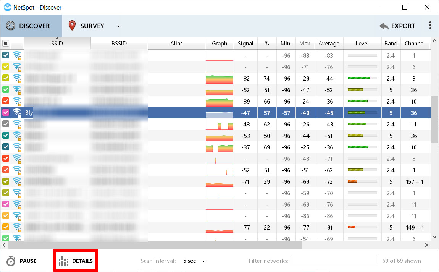The image size is (439, 272).
Task: Toggle the gray checkbox on channel 11 row
Action: coord(6,125)
